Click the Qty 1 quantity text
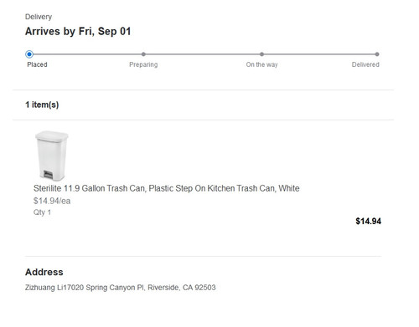This screenshot has width=419, height=327. pyautogui.click(x=42, y=212)
